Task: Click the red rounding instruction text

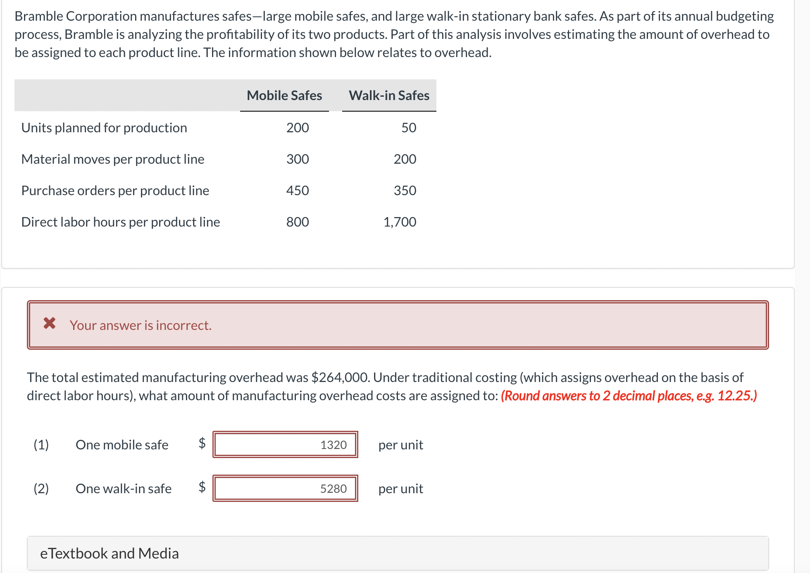Action: 629,396
